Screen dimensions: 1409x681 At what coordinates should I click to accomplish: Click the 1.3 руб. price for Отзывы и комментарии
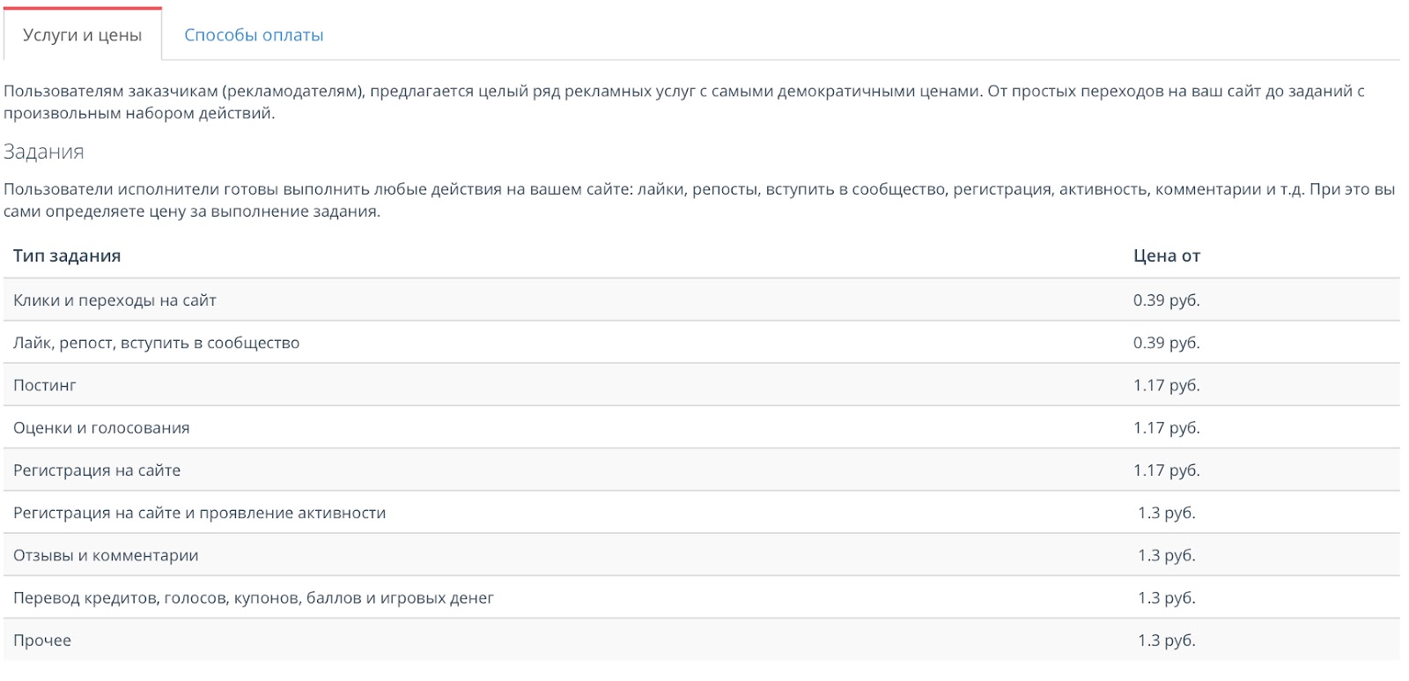pyautogui.click(x=1166, y=555)
